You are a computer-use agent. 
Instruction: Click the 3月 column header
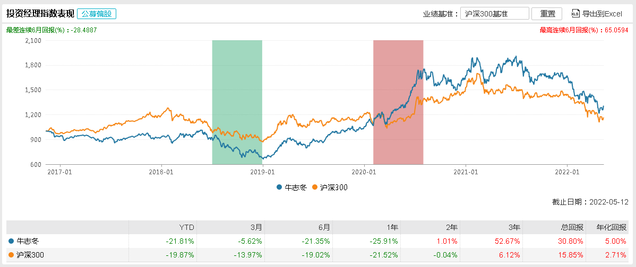point(256,227)
